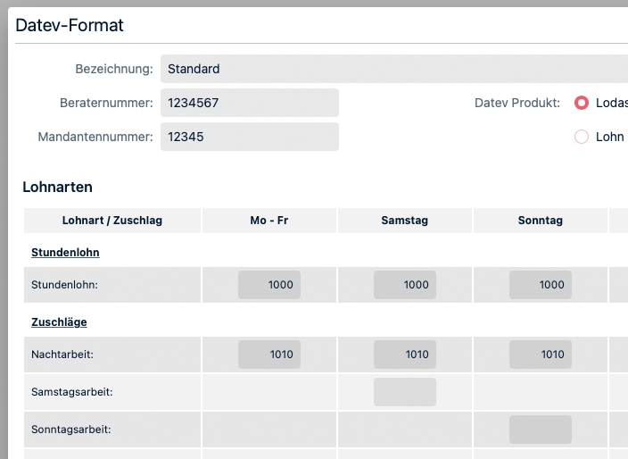Select the Lodas radio button
Image resolution: width=628 pixels, height=459 pixels.
coord(582,103)
